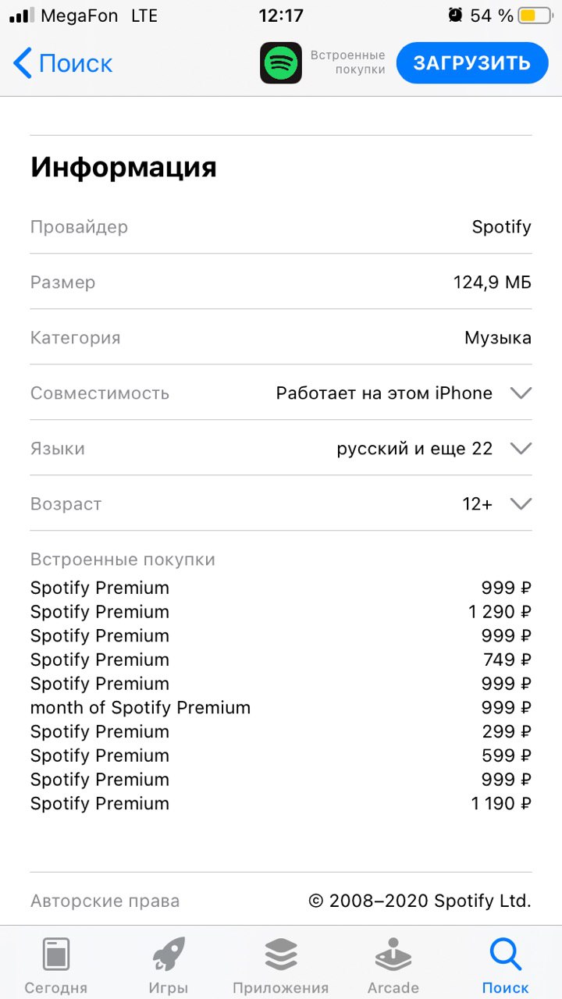Tap the Авторские права copyright row
This screenshot has height=999, width=562.
[x=281, y=901]
